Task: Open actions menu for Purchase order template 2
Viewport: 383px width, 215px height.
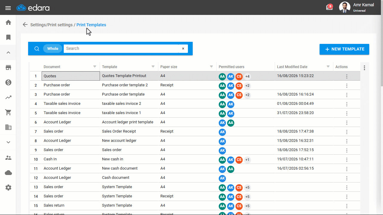Action: [347, 86]
